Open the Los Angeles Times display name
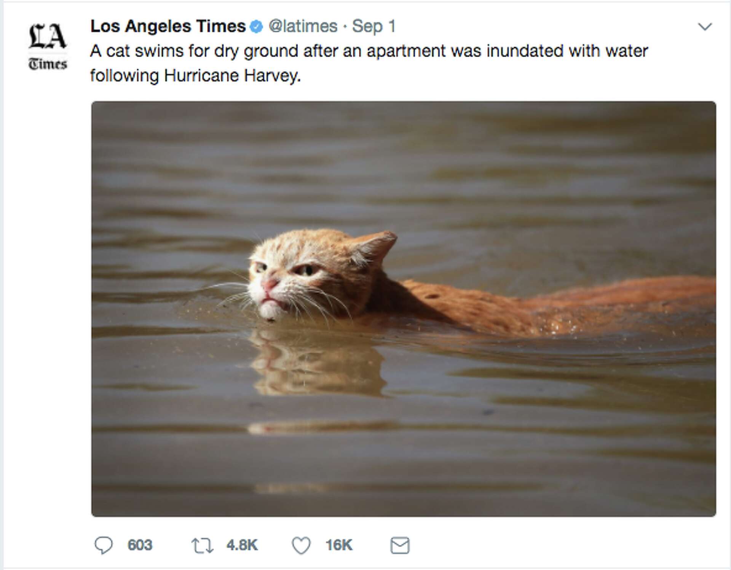Screen dimensions: 731x570 click(168, 26)
